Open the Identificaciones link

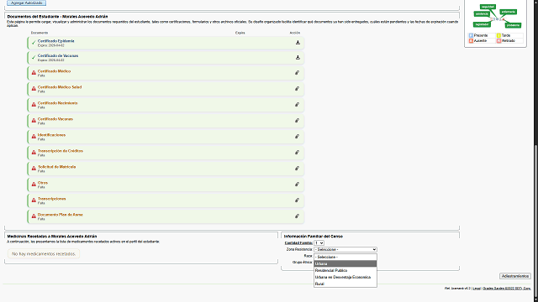pos(51,135)
